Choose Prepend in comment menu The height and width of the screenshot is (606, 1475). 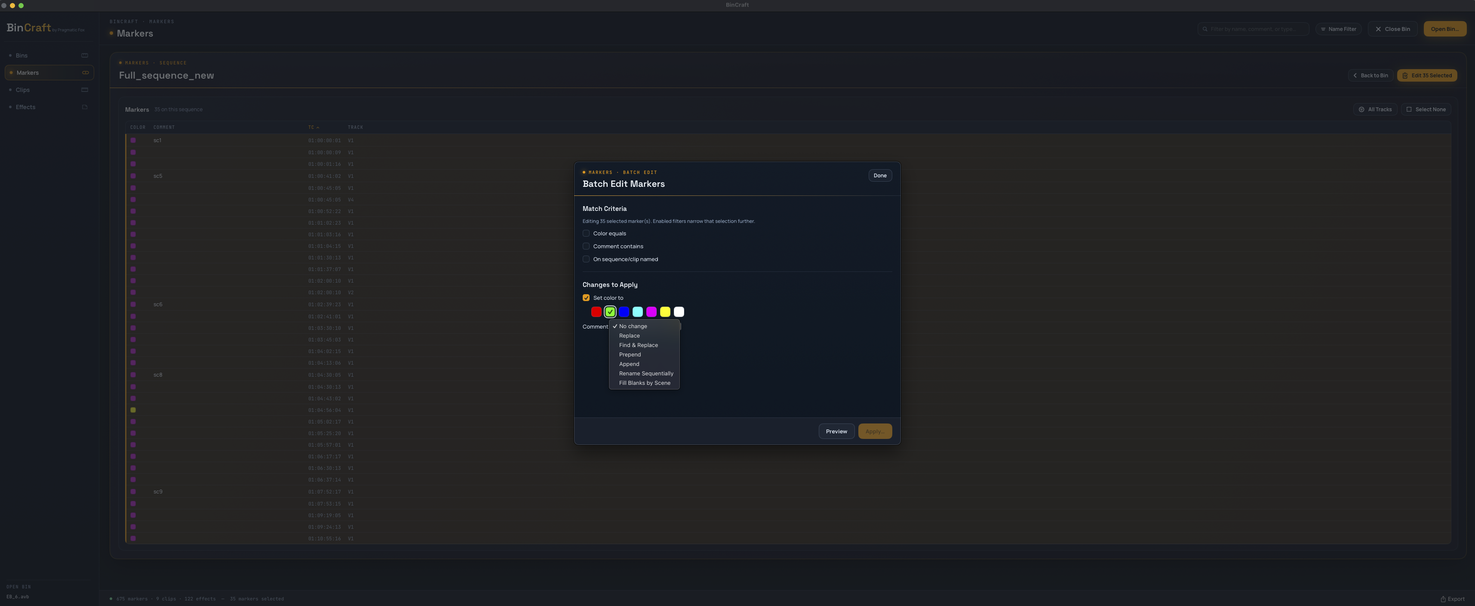pos(644,354)
